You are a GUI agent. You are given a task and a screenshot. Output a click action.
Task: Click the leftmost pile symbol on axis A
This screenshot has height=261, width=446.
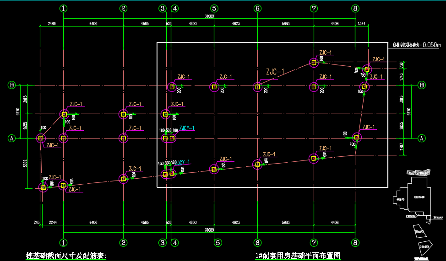point(41,138)
